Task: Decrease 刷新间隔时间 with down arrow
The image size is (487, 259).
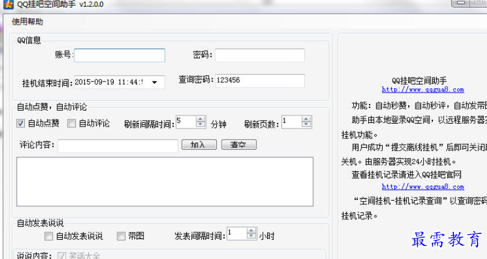Action: click(201, 124)
